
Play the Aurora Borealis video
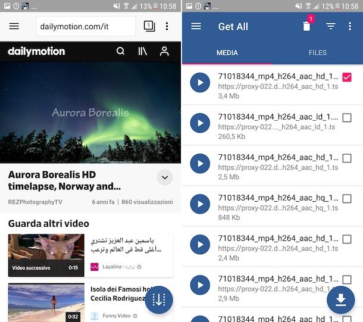coord(90,112)
